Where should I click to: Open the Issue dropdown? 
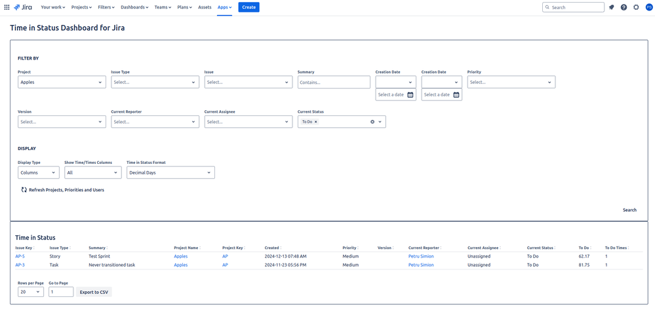(248, 83)
